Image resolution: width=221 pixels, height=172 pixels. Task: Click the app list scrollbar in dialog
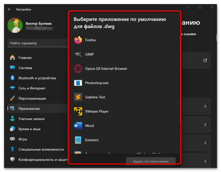pos(180,81)
